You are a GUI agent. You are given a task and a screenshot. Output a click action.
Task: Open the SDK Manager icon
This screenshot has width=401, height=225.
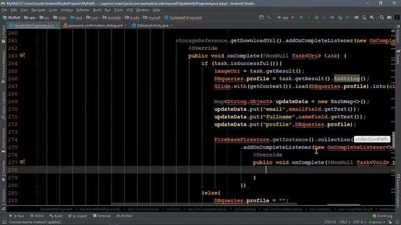click(x=372, y=17)
